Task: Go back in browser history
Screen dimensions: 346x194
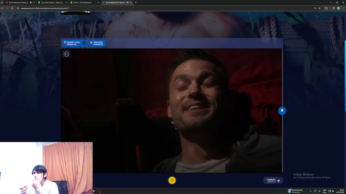Action: tap(2, 8)
